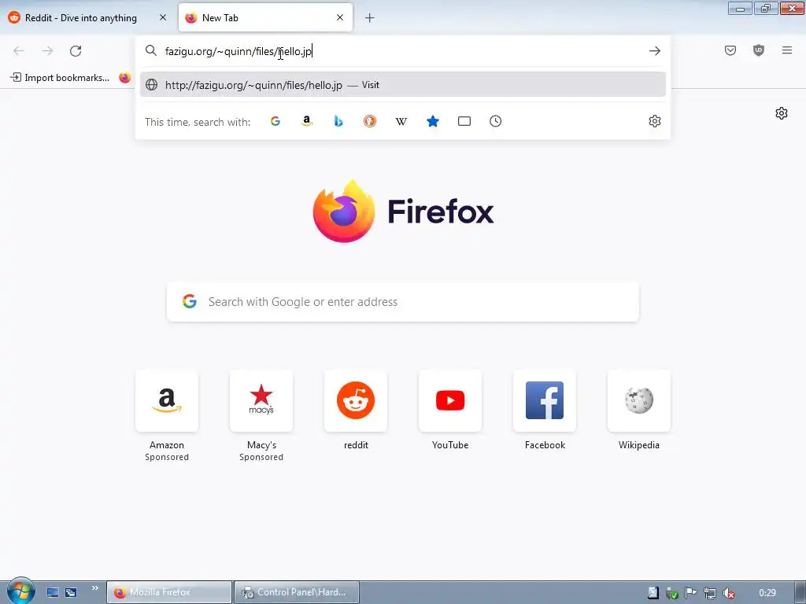Screen dimensions: 806x604
Task: Switch to Control Panel\Hard... taskbar window
Action: pos(297,592)
